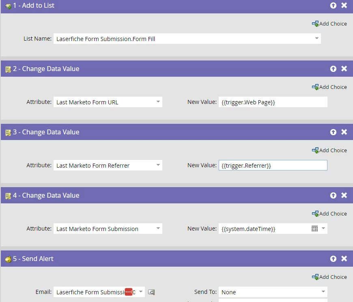Open Last Marketo Form URL attribute dropdown

point(158,102)
